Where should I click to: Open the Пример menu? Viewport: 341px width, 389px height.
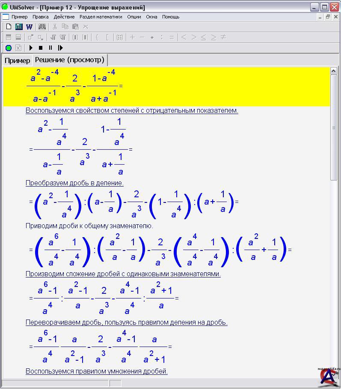click(19, 17)
